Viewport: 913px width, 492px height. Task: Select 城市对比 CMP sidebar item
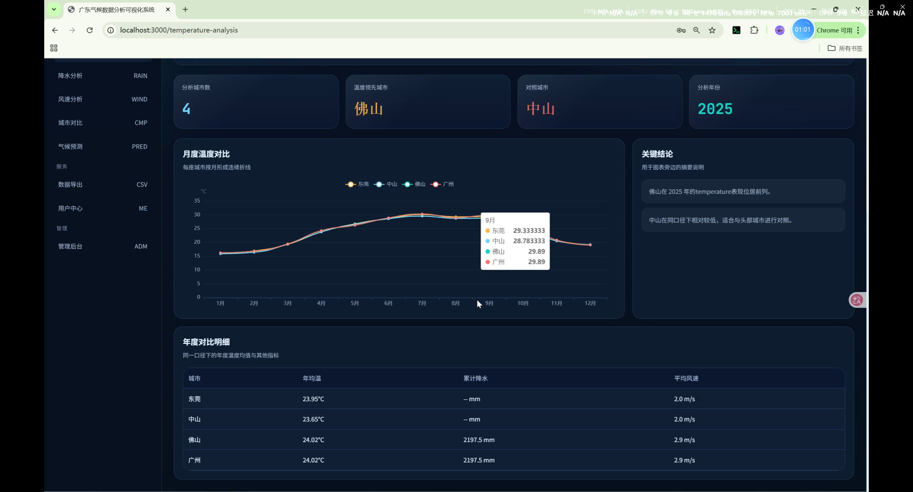click(x=103, y=123)
